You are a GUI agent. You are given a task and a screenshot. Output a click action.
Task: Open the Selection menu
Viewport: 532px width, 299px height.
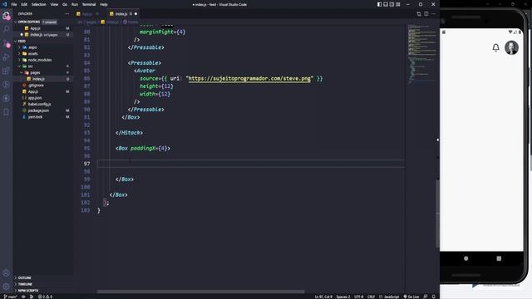click(39, 4)
